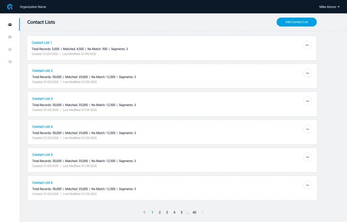Screen dimensions: 347x222
Task: Click "Segments: 3" in Contact List 1
Action: coord(120,49)
